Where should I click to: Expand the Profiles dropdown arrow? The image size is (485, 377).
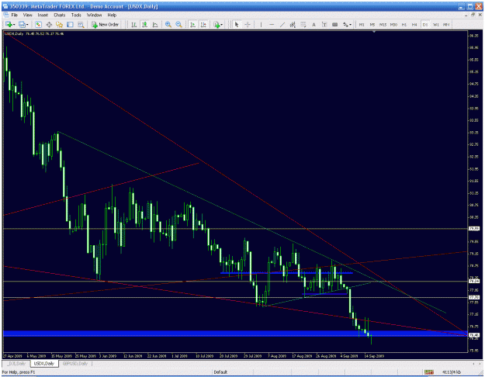click(27, 25)
